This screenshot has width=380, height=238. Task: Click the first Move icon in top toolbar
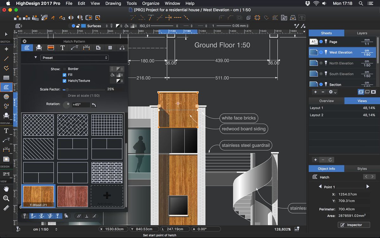(x=17, y=18)
